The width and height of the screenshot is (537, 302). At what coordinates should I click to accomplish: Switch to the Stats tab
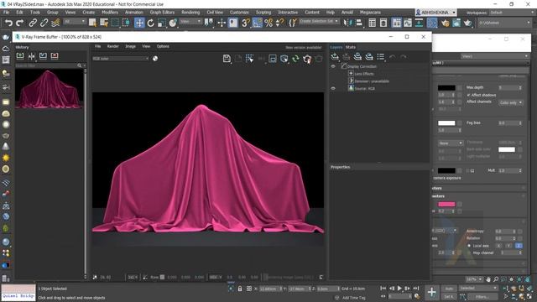pyautogui.click(x=351, y=47)
